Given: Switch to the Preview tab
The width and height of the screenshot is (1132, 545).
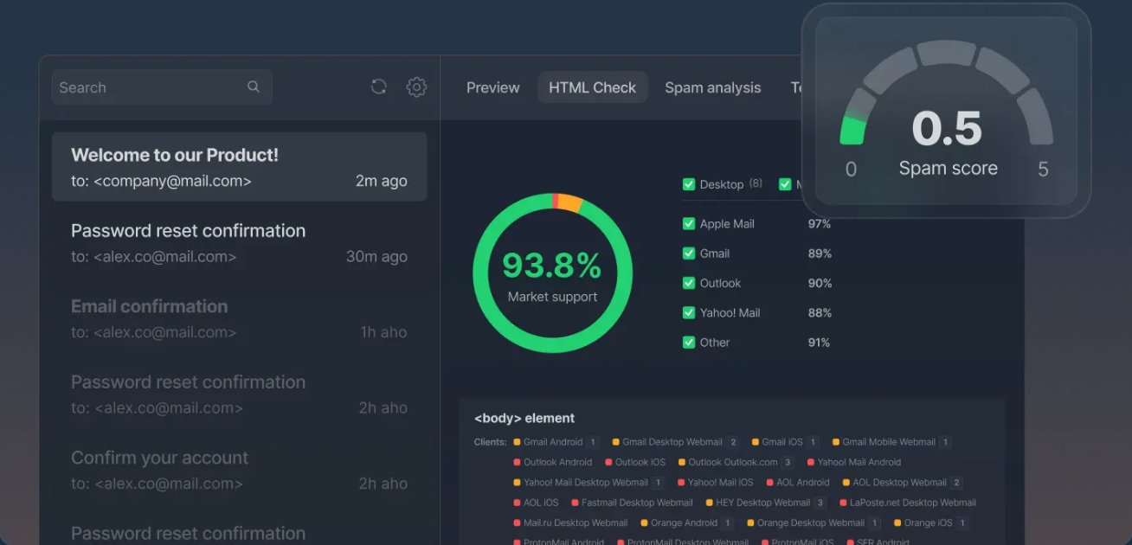Looking at the screenshot, I should click(x=493, y=87).
